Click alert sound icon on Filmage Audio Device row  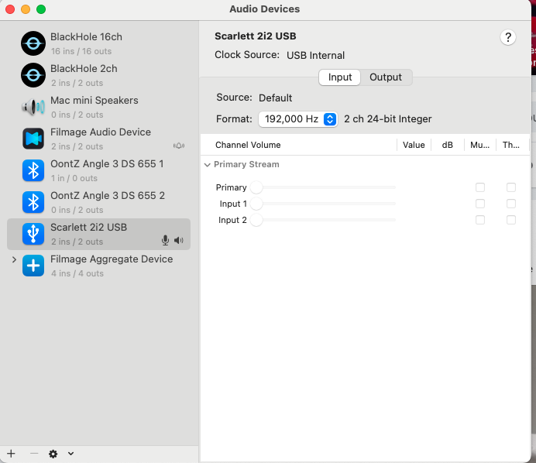coord(179,146)
